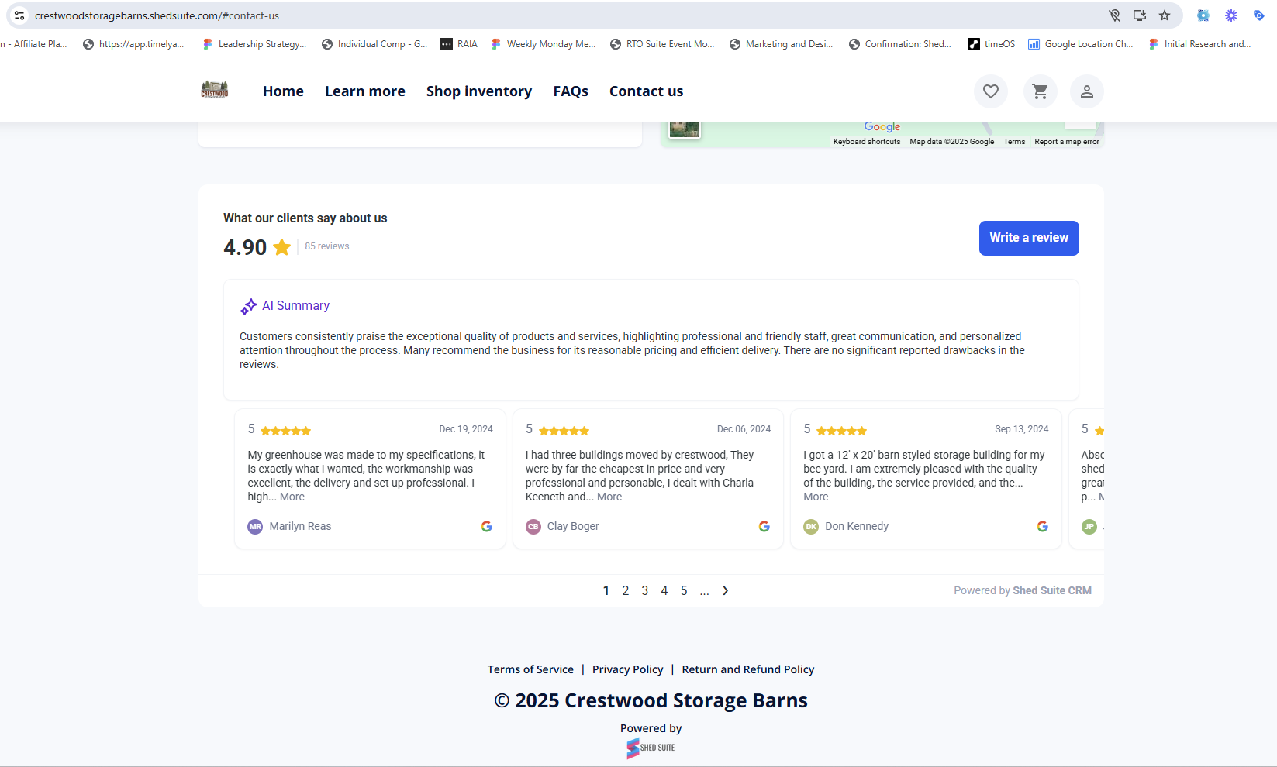Bookmark this page with the star icon

click(1164, 15)
